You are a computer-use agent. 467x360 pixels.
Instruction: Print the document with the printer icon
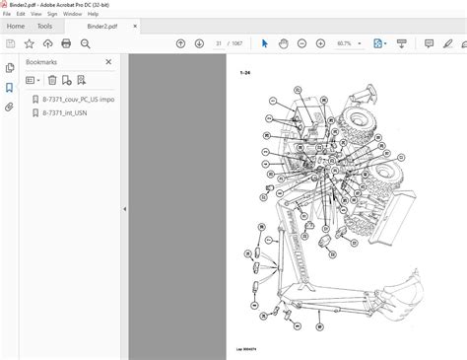point(66,43)
